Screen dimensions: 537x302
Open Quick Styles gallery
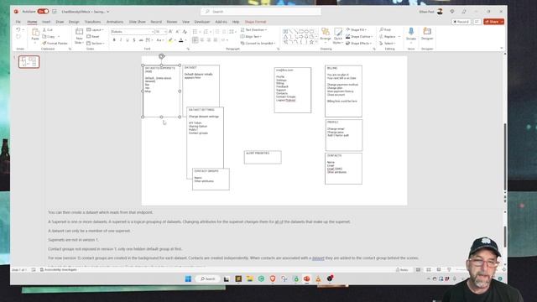(x=338, y=35)
